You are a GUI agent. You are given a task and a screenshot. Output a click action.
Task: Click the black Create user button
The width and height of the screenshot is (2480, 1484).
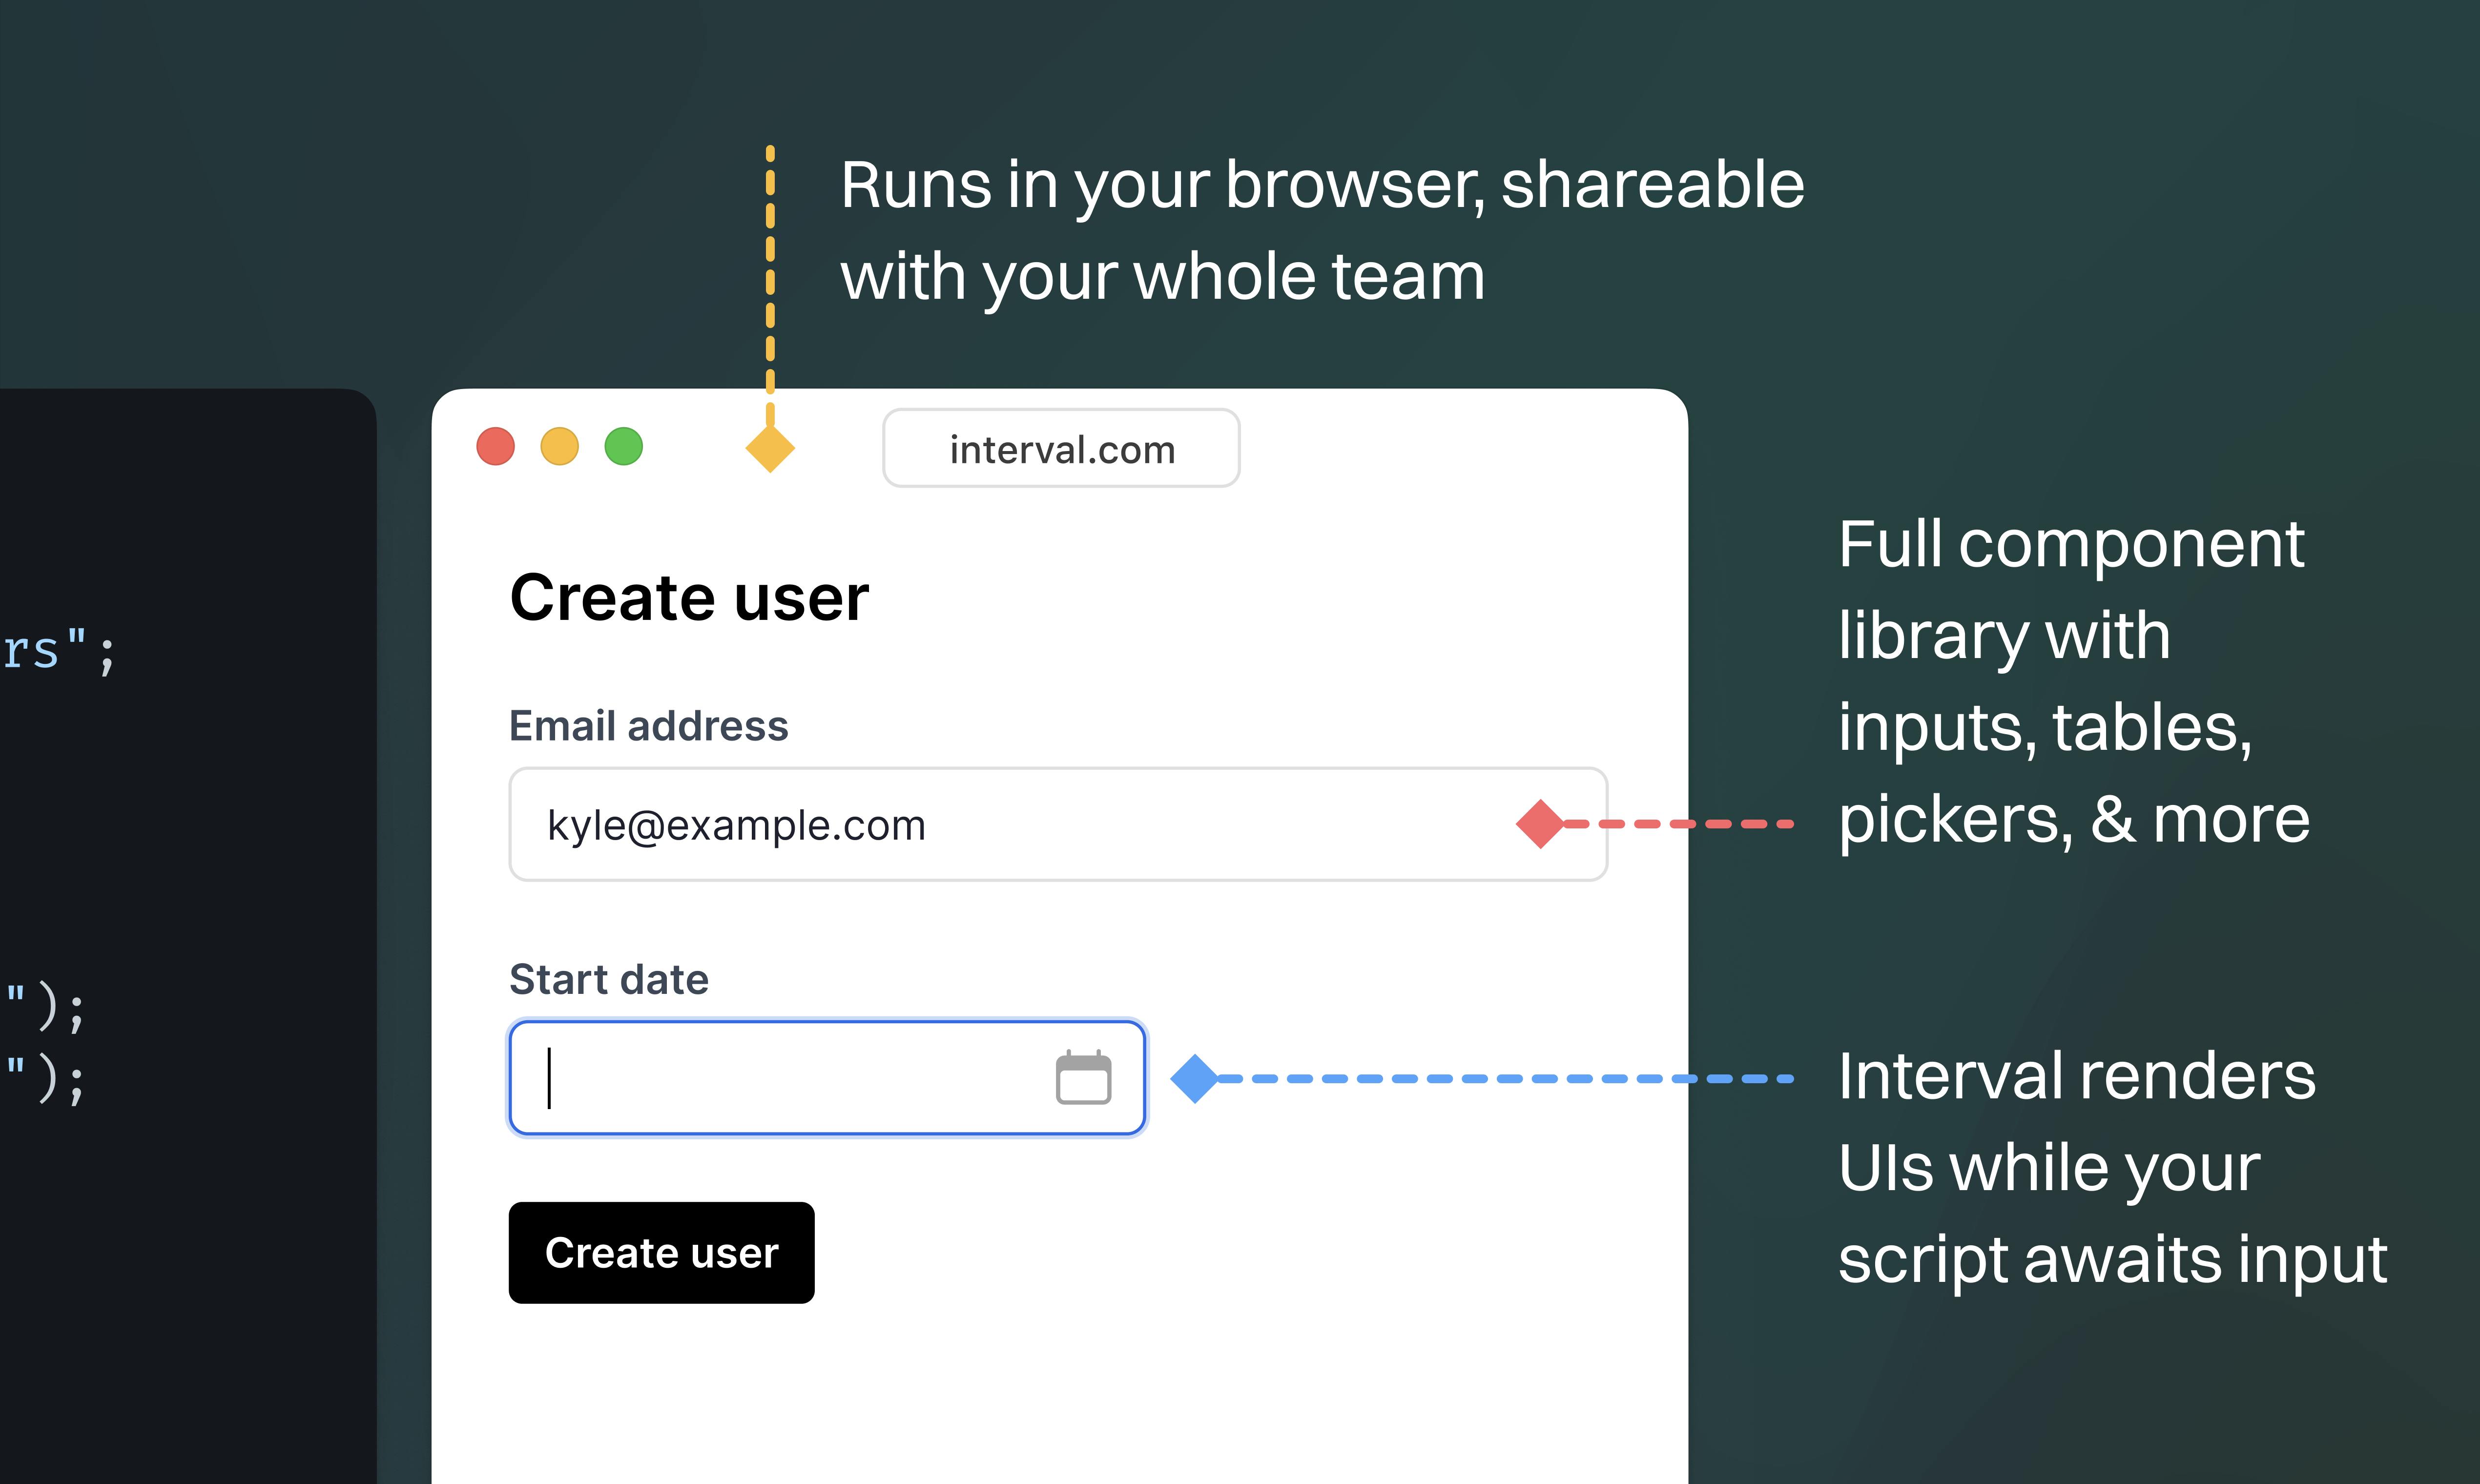[x=661, y=1252]
